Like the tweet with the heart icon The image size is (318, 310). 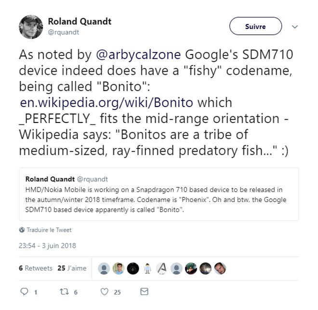(104, 292)
